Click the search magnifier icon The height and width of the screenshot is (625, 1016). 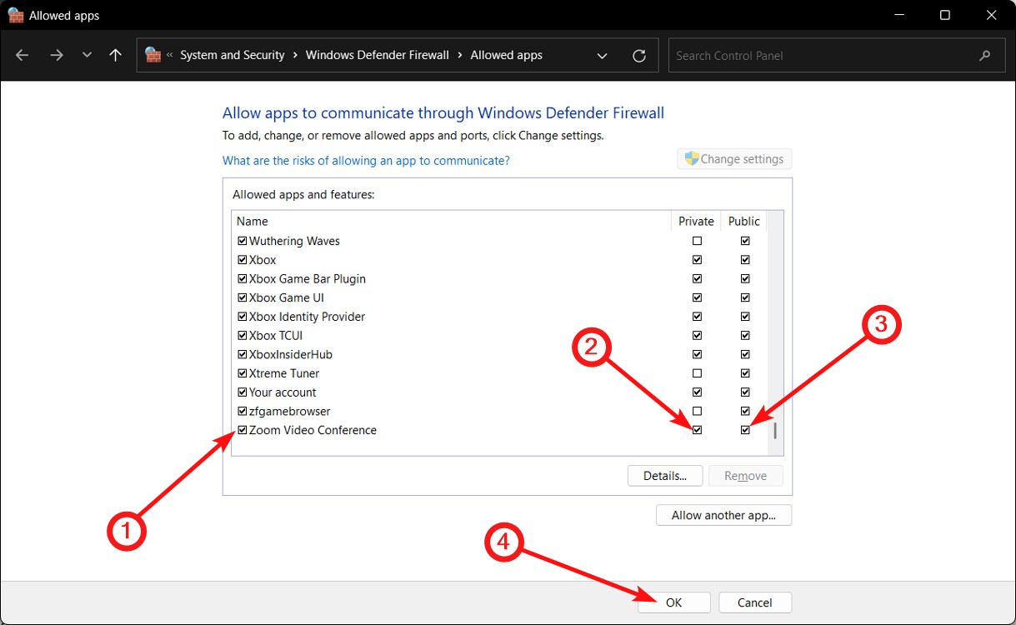985,56
